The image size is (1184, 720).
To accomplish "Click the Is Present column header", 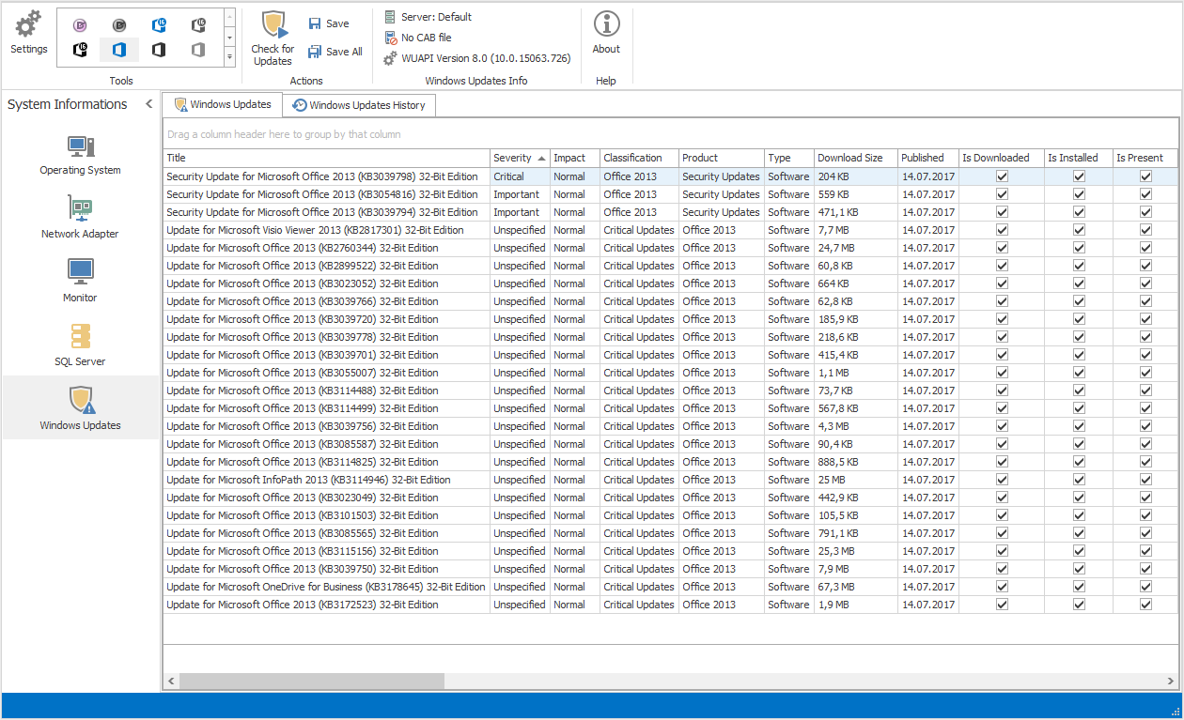I will (1145, 158).
